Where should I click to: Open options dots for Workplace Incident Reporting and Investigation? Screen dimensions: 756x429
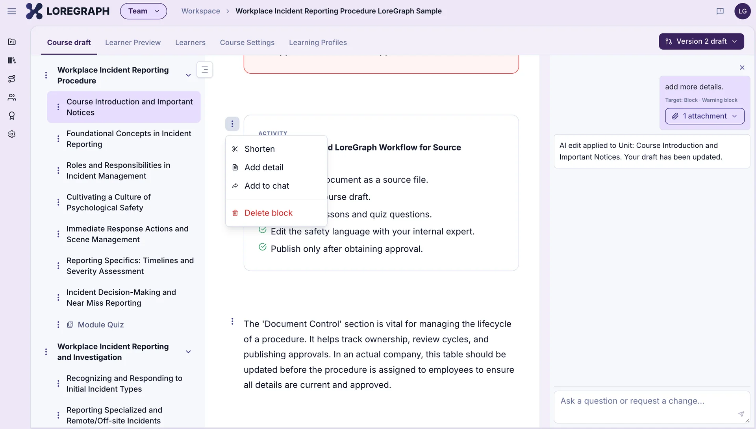(46, 352)
